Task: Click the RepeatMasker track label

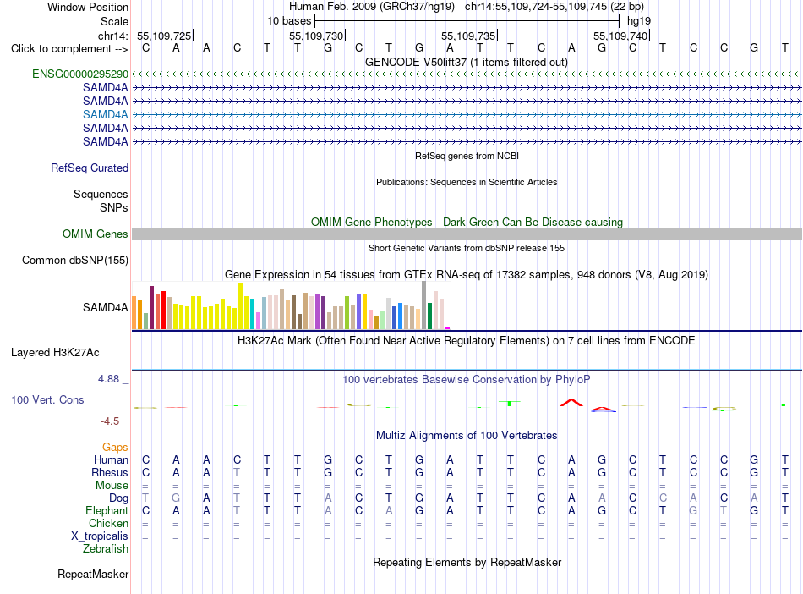Action: (93, 574)
